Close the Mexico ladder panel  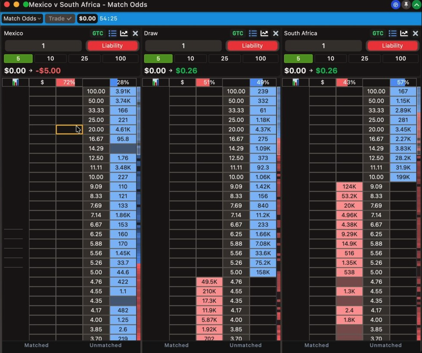click(x=135, y=33)
